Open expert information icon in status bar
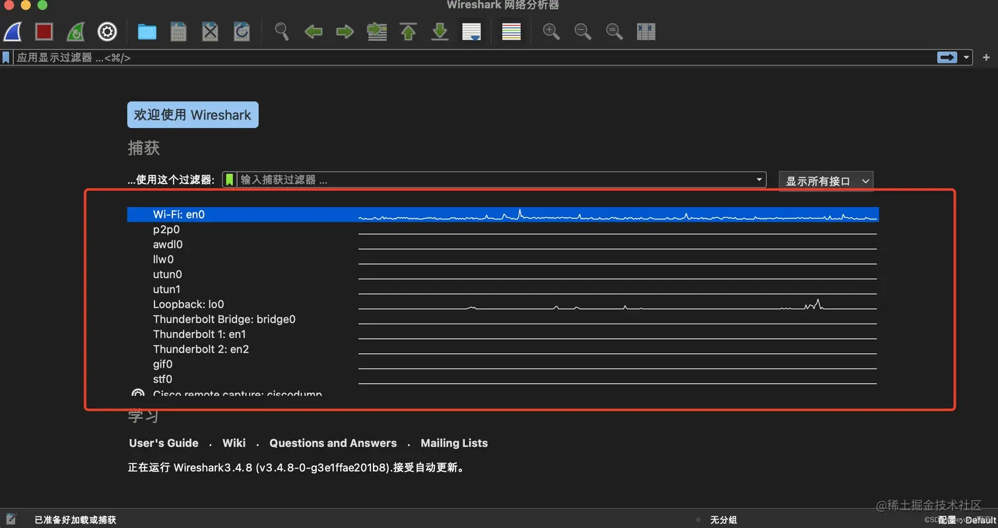Viewport: 998px width, 528px height. [11, 519]
